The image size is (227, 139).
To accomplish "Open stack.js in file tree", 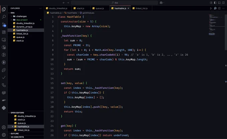I will point(25,40).
